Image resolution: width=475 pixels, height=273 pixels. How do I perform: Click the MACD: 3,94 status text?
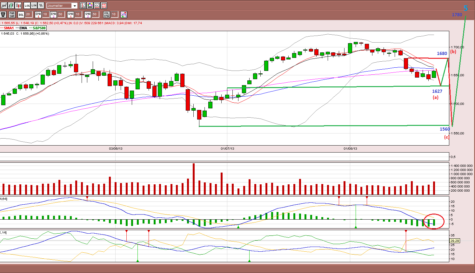pyautogui.click(x=114, y=23)
